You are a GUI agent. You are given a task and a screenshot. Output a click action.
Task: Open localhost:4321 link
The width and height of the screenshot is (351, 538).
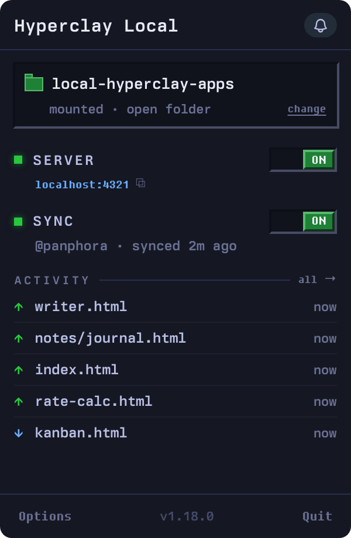pyautogui.click(x=82, y=185)
